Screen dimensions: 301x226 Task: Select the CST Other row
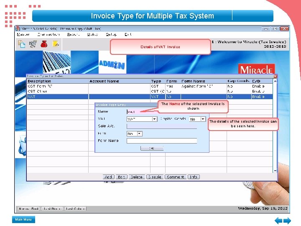(150, 91)
